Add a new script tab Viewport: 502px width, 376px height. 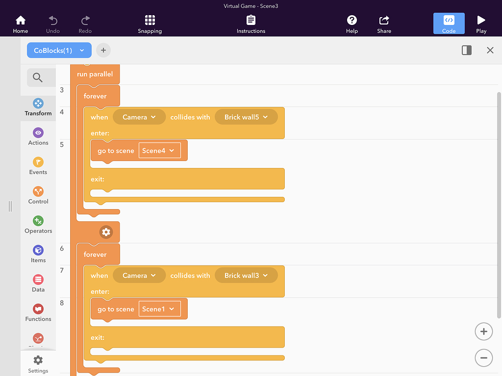pos(103,50)
